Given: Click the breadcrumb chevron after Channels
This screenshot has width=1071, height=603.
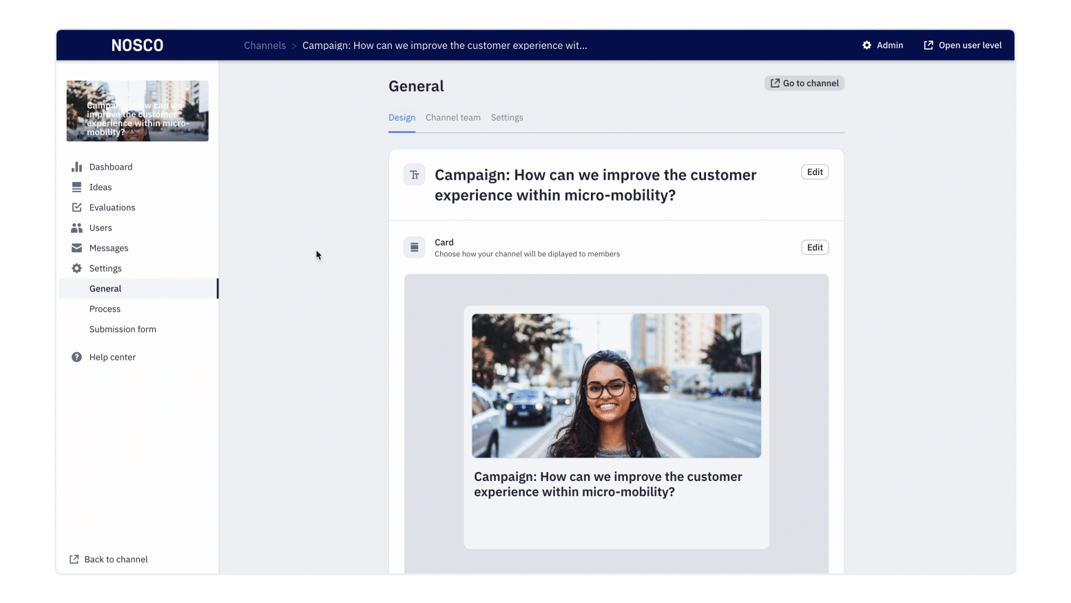Looking at the screenshot, I should 293,45.
